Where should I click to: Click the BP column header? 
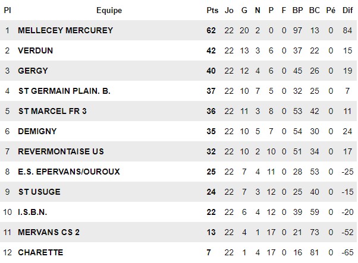tap(297, 10)
